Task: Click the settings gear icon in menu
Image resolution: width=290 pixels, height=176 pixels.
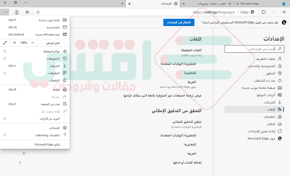Action: pyautogui.click(x=65, y=128)
